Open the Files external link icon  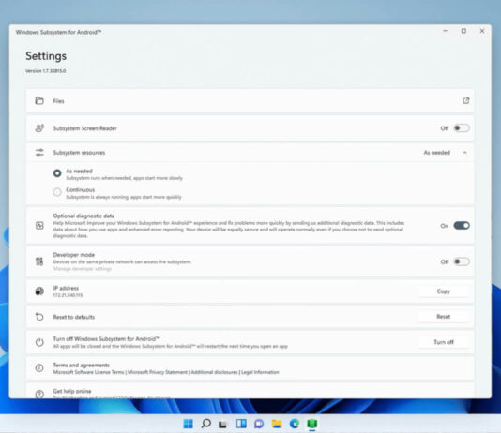pos(466,101)
